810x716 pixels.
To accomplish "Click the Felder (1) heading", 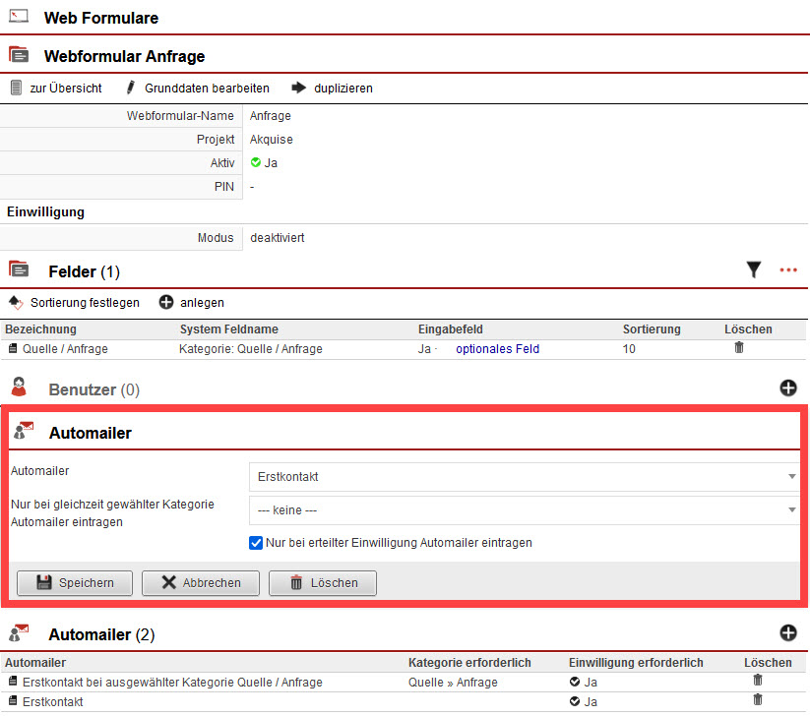I will [85, 271].
